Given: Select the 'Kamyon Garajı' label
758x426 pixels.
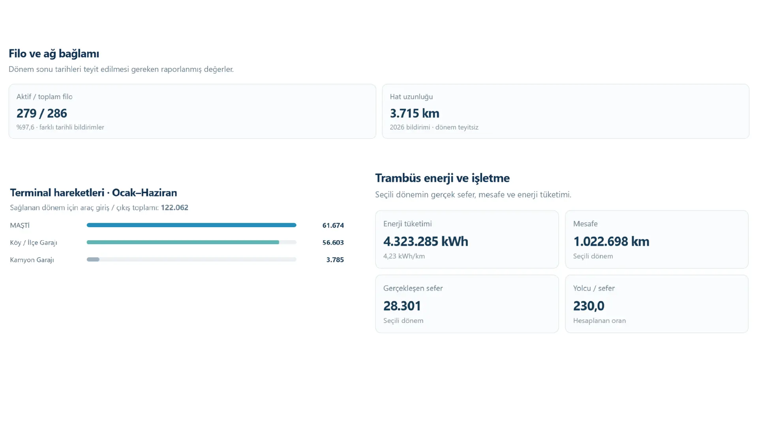Looking at the screenshot, I should 32,260.
